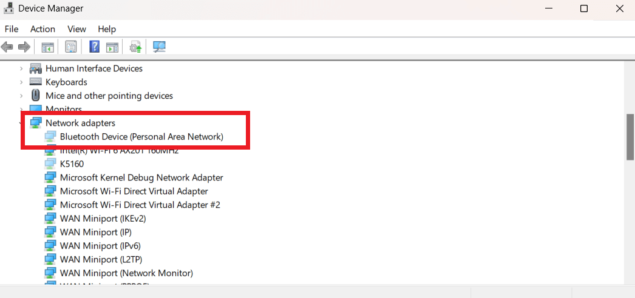Click the WAN Miniport (IPv6) icon
The height and width of the screenshot is (298, 635).
(50, 246)
